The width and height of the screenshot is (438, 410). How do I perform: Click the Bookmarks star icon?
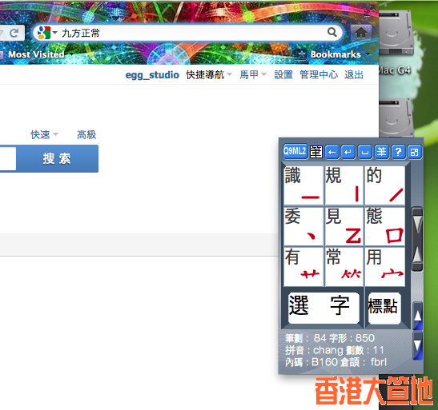(300, 54)
